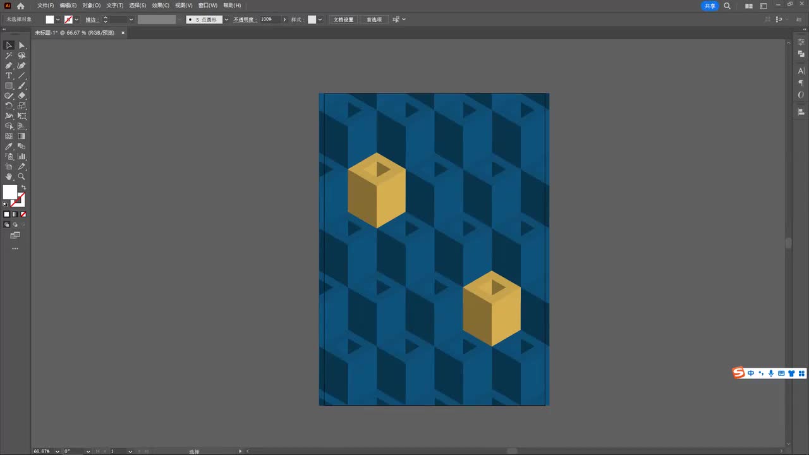Open the zoom level dropdown at bottom
Screen dimensions: 809x455
pyautogui.click(x=58, y=451)
